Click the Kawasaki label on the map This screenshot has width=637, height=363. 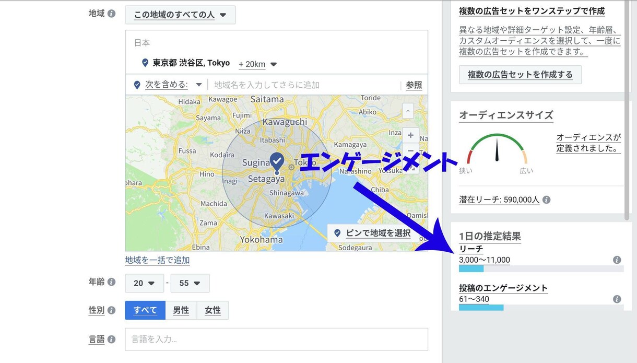[x=280, y=216]
